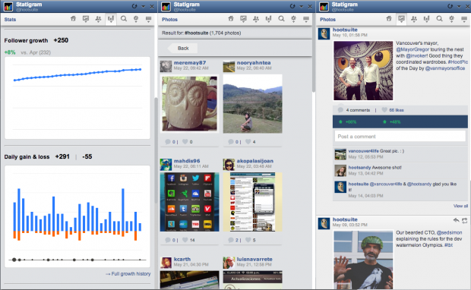
Task: Toggle like heart on Vancouver mayor photo
Action: (384, 110)
